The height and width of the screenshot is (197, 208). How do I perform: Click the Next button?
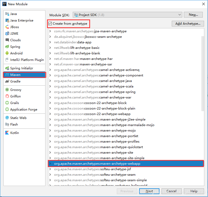tap(149, 191)
